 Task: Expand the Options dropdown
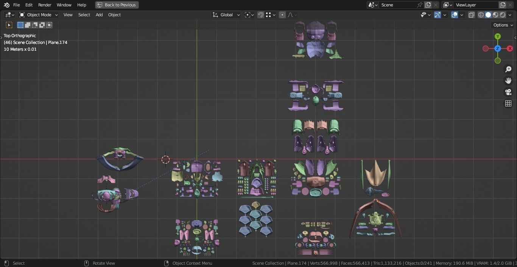[x=503, y=25]
